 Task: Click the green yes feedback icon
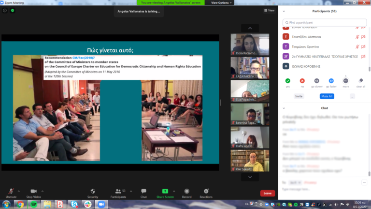click(x=288, y=81)
